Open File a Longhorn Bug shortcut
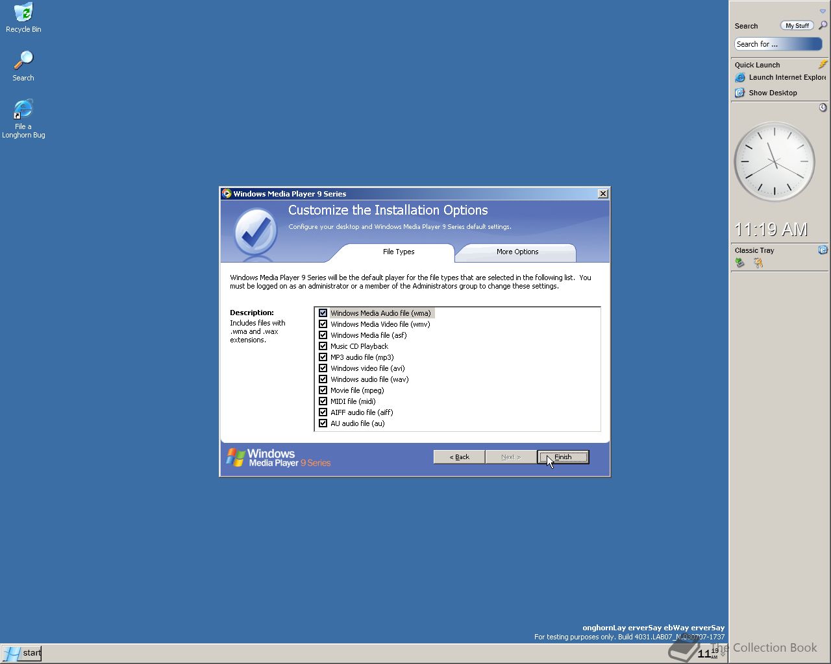 click(23, 119)
